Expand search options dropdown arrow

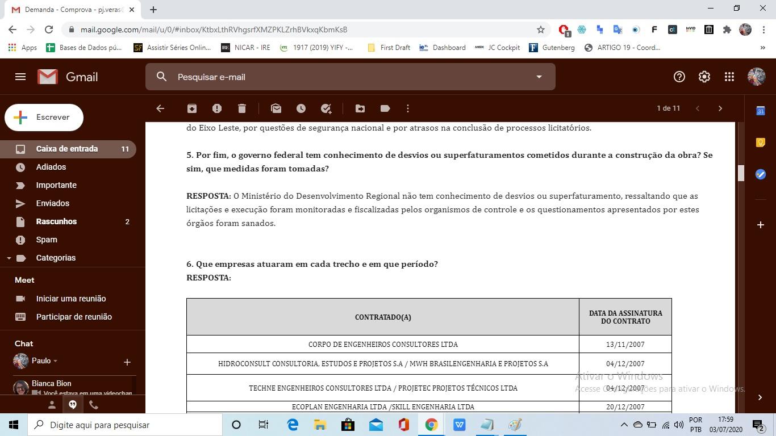pos(539,77)
